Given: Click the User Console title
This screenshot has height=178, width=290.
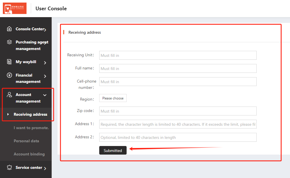Looking at the screenshot, I should pos(51,9).
